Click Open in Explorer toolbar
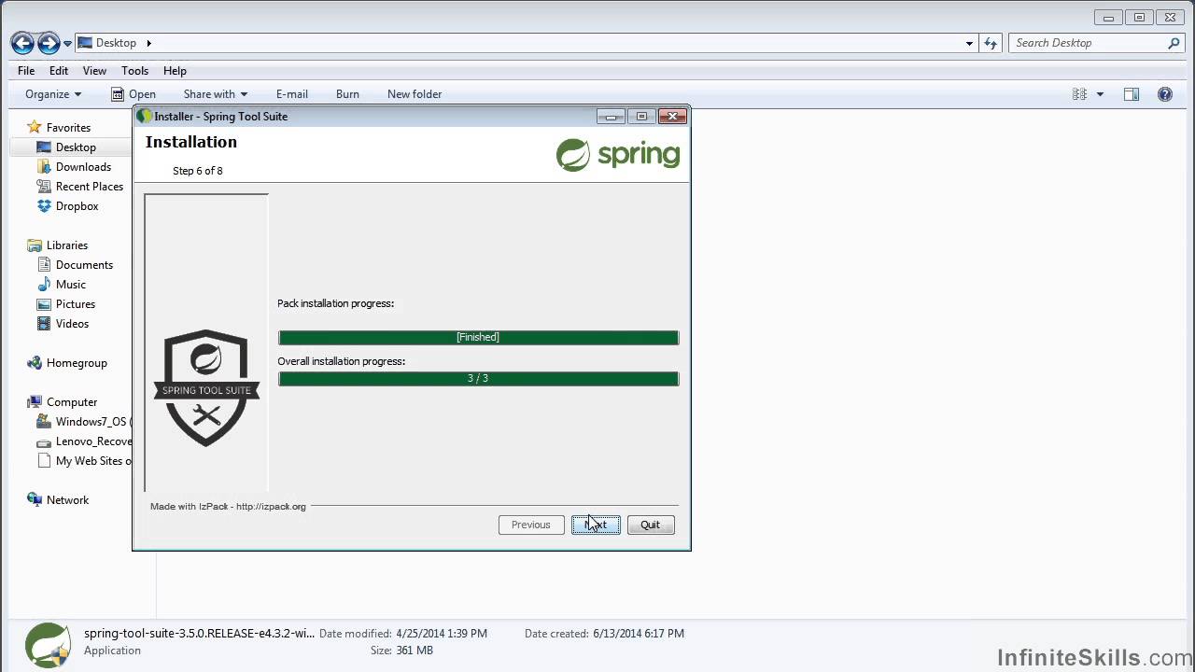The height and width of the screenshot is (672, 1195). point(134,94)
